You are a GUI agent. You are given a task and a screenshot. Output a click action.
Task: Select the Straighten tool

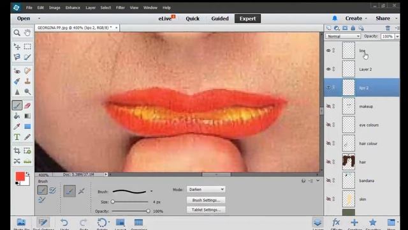pyautogui.click(x=27, y=161)
